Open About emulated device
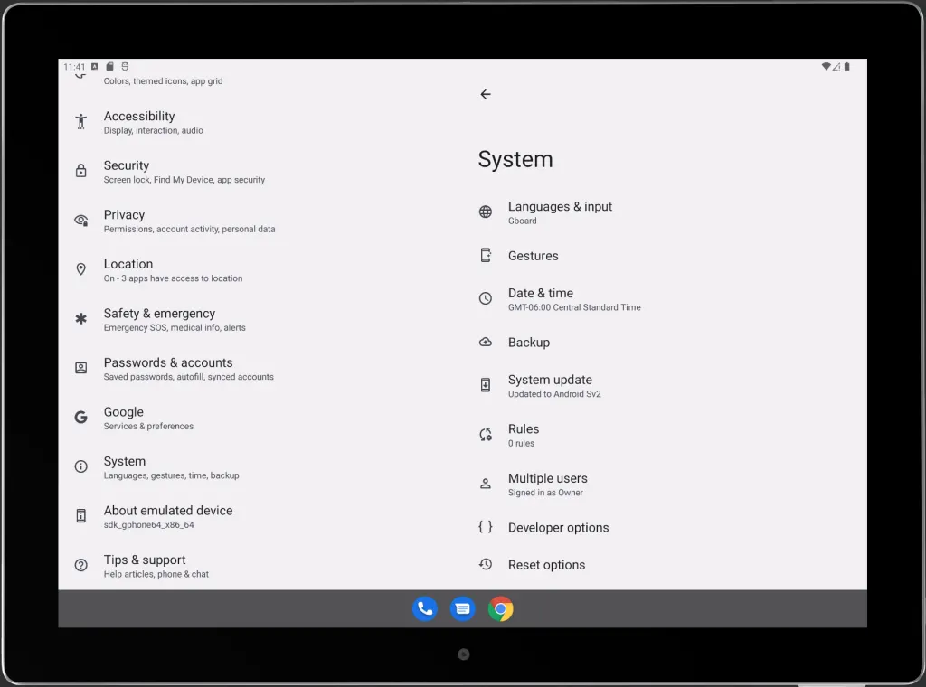This screenshot has width=926, height=687. [260, 516]
